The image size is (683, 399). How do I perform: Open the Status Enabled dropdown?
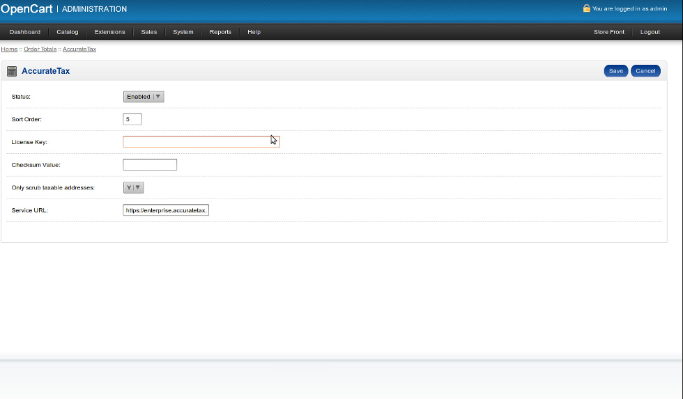[144, 97]
